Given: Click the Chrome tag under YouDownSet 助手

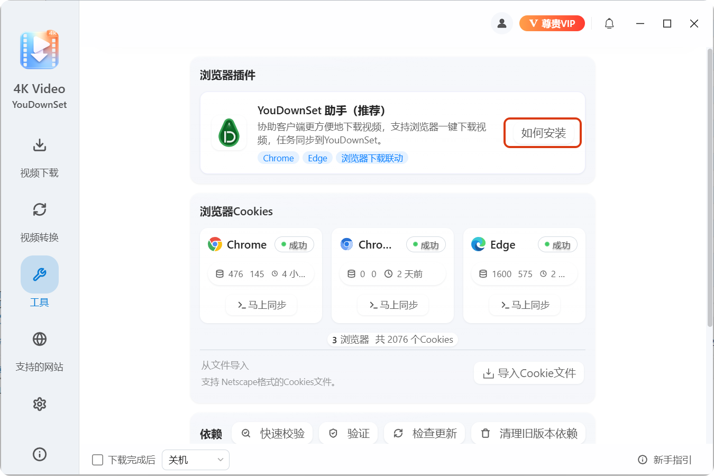Looking at the screenshot, I should tap(278, 158).
